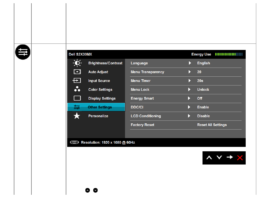Click the Input Source arrow icon
This screenshot has width=280, height=198.
[x=77, y=80]
